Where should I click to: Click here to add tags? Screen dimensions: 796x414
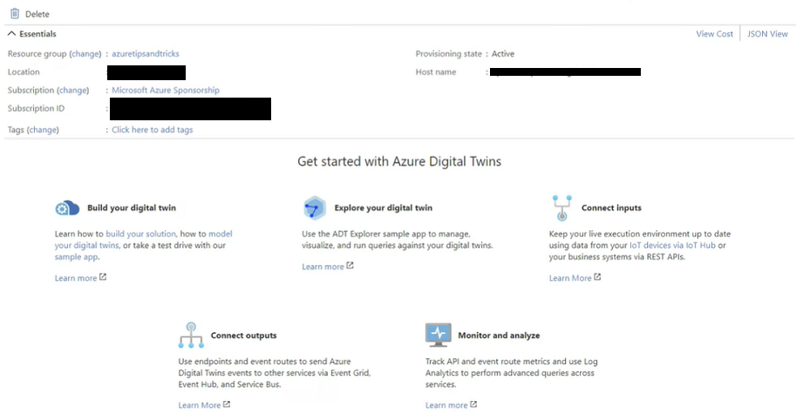[x=153, y=130]
